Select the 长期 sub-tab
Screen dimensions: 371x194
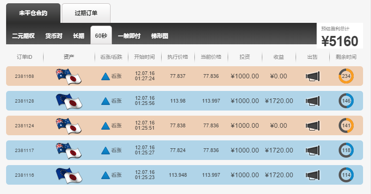pos(79,36)
